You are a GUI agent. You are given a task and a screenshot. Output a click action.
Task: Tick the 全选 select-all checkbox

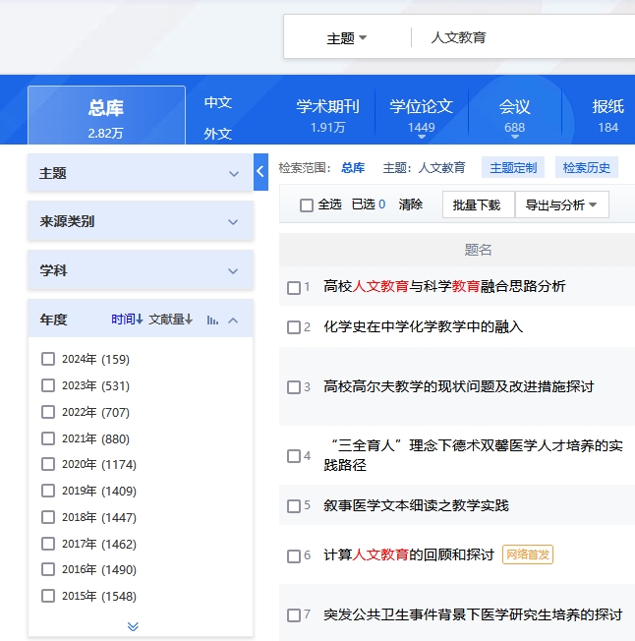(307, 204)
